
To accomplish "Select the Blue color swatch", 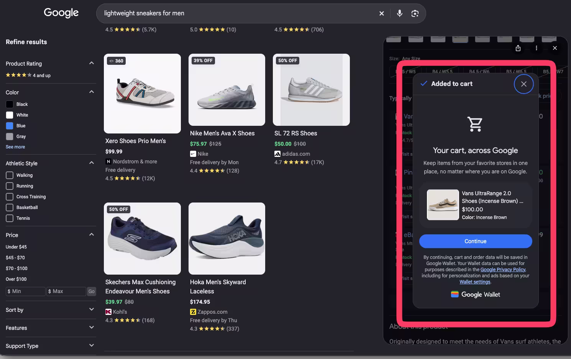I will (10, 126).
